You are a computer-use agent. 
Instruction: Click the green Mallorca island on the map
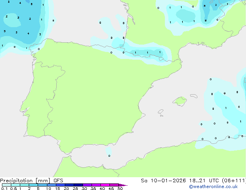click(180, 101)
